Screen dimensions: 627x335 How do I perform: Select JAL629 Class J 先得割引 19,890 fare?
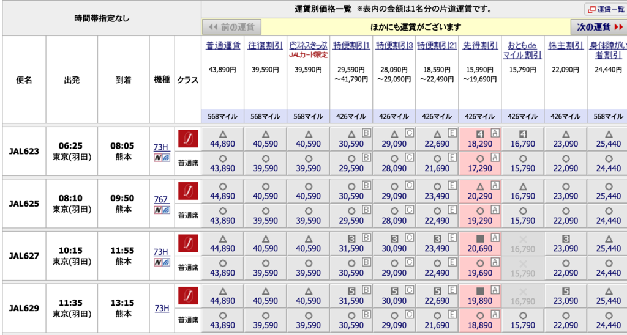click(x=480, y=296)
